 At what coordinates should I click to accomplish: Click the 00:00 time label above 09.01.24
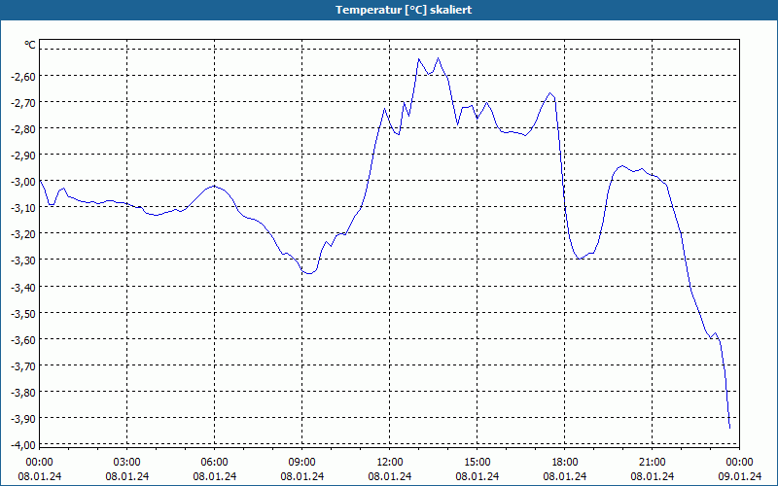coord(739,463)
